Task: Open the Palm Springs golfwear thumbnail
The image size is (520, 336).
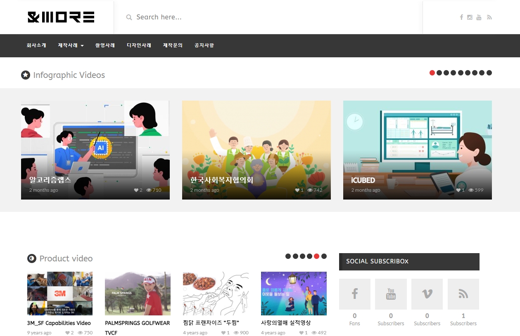Action: click(x=138, y=294)
